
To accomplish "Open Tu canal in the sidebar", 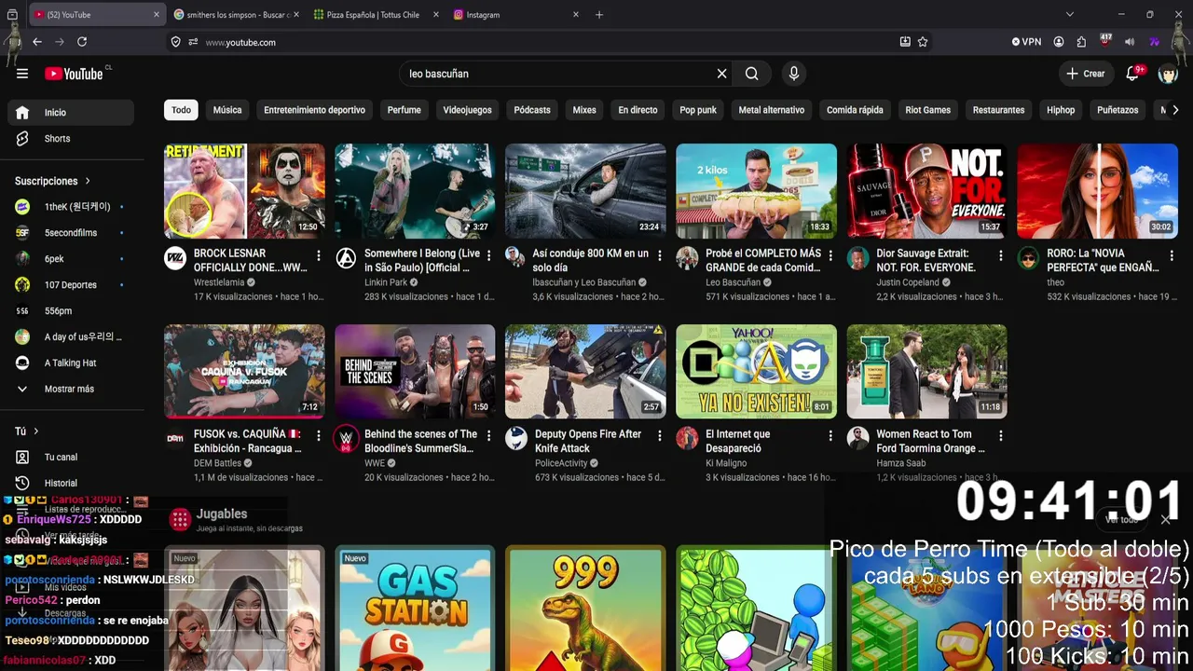I will [71, 458].
